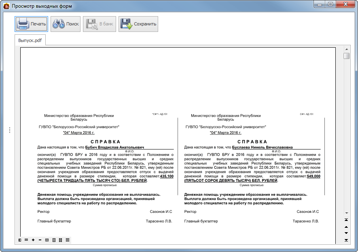Click the scrollbar up arrow
Viewport: 358px width, 252px height.
pyautogui.click(x=347, y=49)
